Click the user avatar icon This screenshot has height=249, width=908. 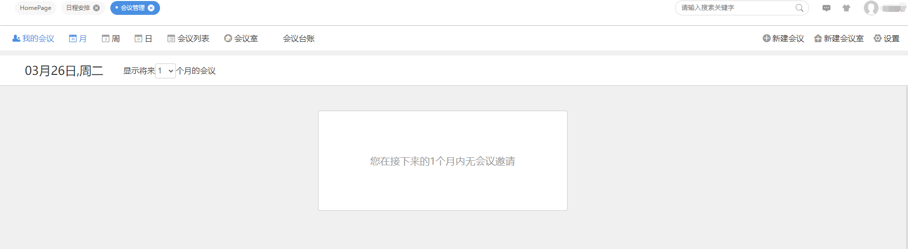coord(871,8)
